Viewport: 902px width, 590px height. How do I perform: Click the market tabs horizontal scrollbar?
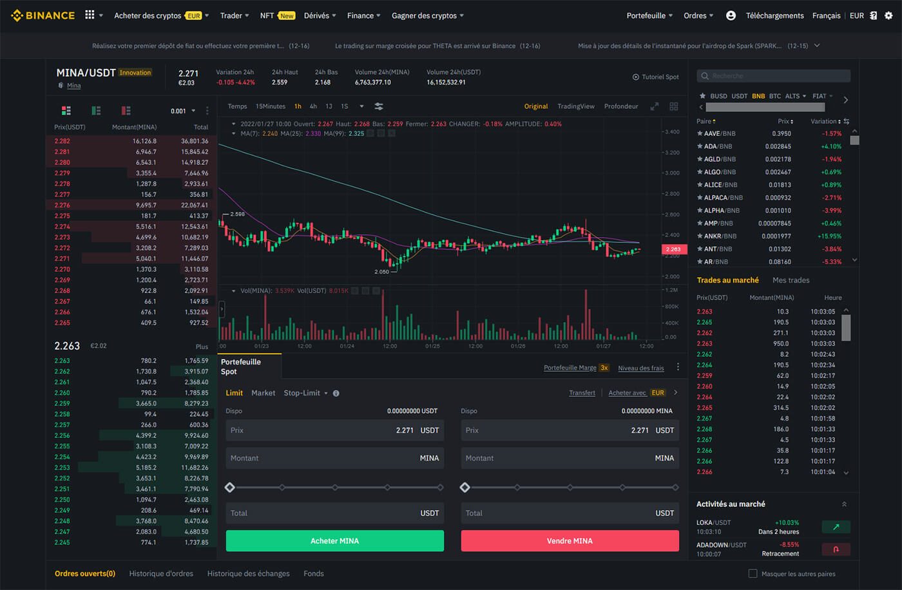tap(767, 108)
